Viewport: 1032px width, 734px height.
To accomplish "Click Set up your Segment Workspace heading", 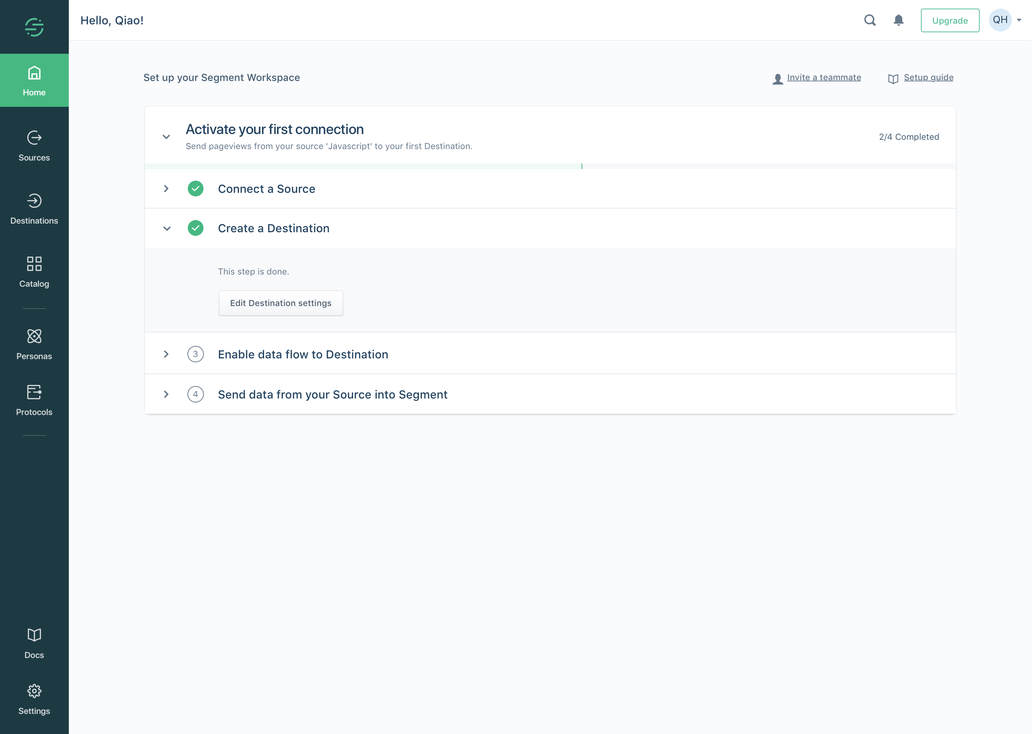I will (222, 78).
